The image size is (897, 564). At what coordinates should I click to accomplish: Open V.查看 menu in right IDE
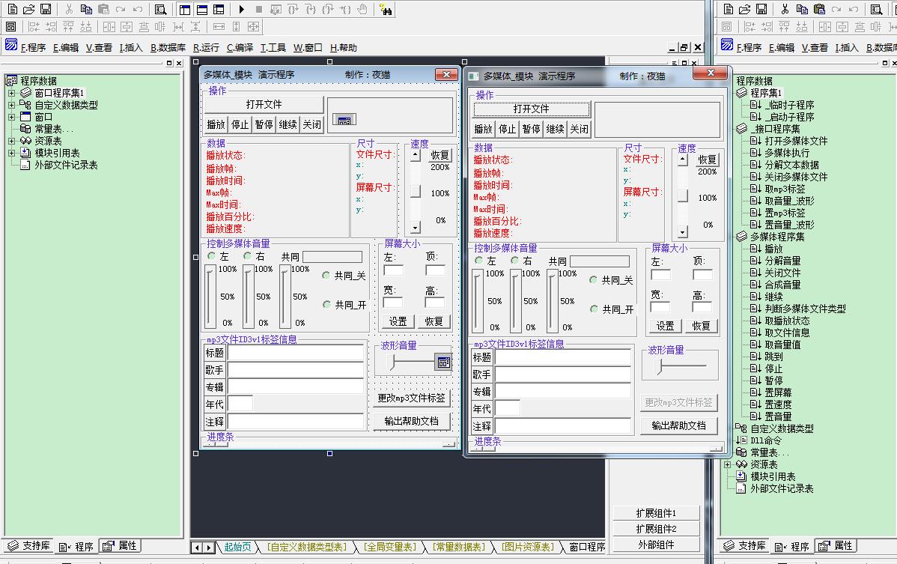tap(815, 47)
